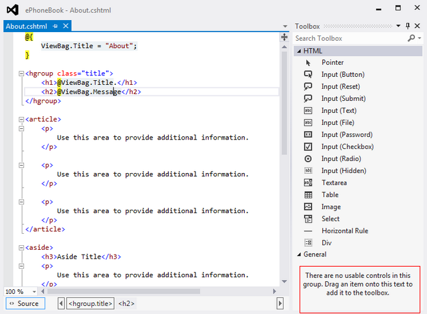Choose the Input (Hidden) icon
The image size is (427, 314).
308,170
